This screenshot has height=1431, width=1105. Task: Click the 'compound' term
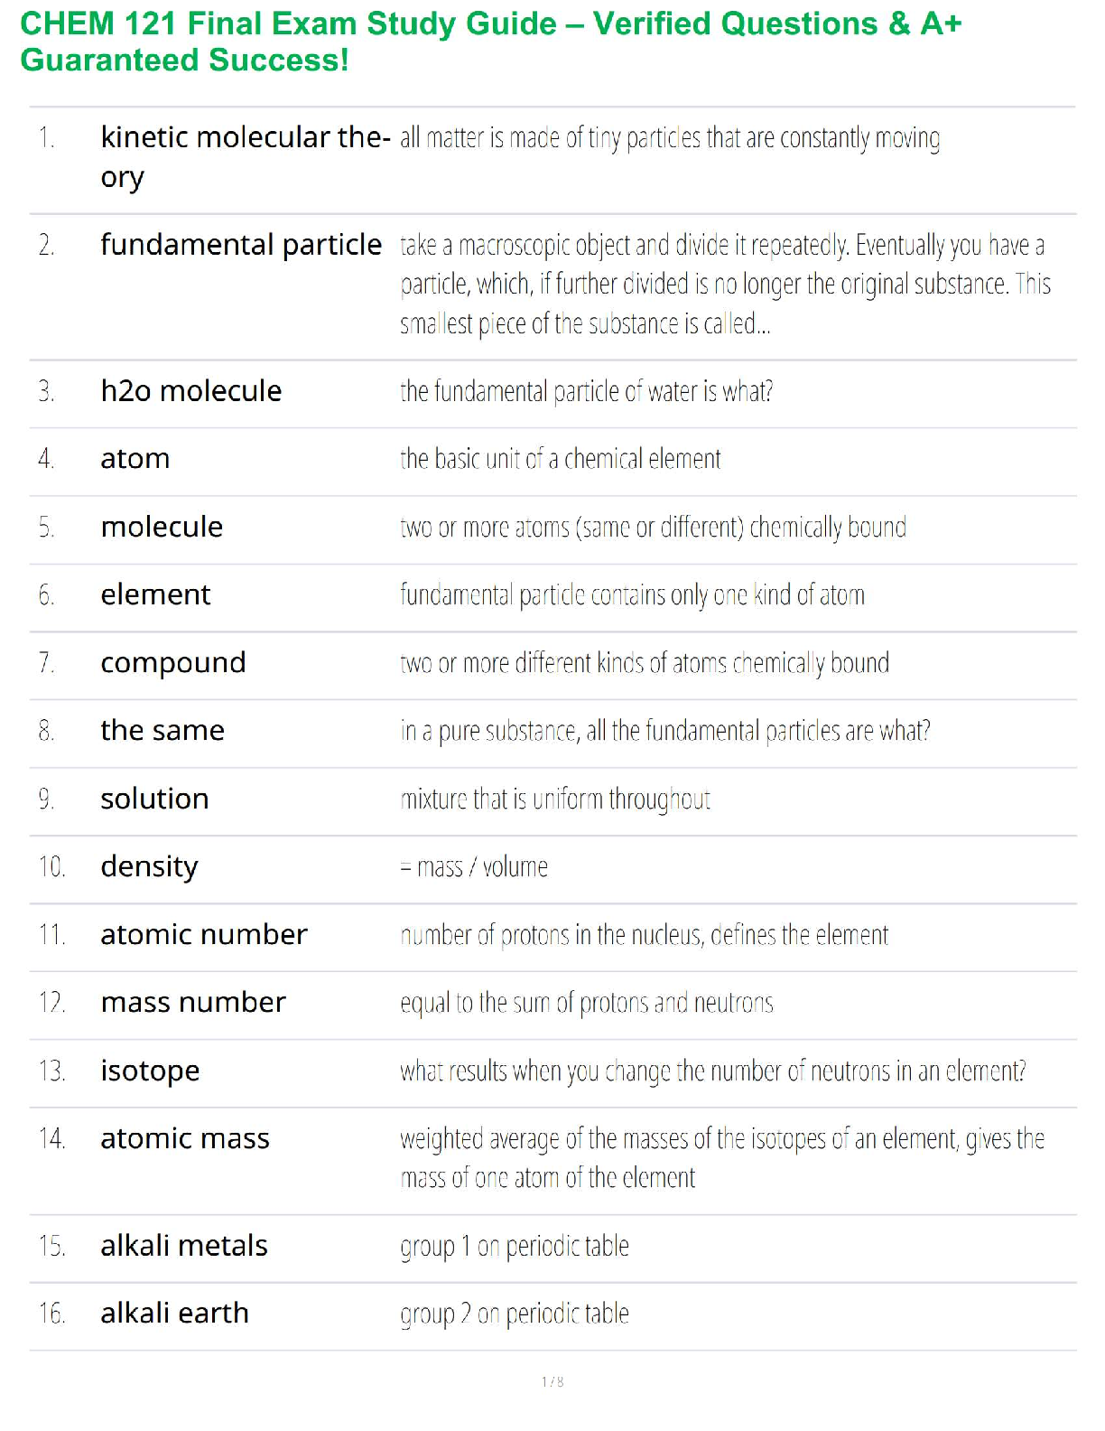pos(173,663)
